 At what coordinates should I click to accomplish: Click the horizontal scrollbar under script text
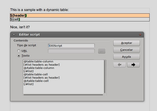[63, 95]
